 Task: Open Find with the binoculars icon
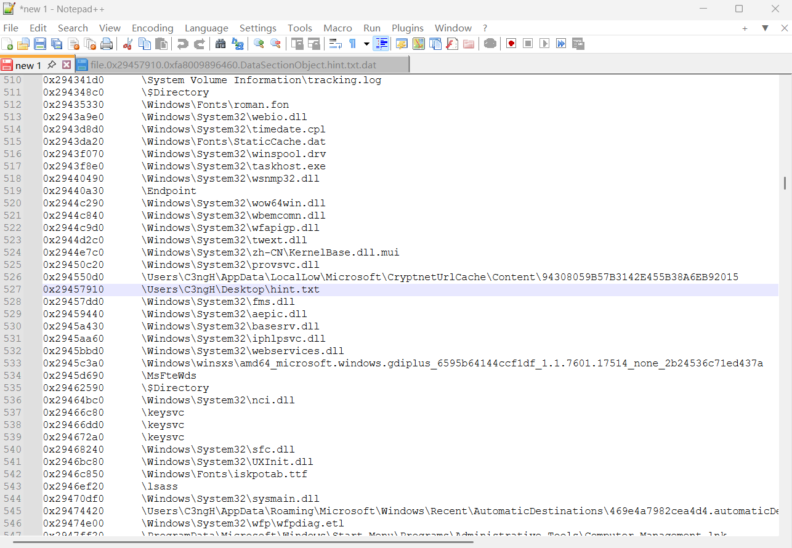220,44
